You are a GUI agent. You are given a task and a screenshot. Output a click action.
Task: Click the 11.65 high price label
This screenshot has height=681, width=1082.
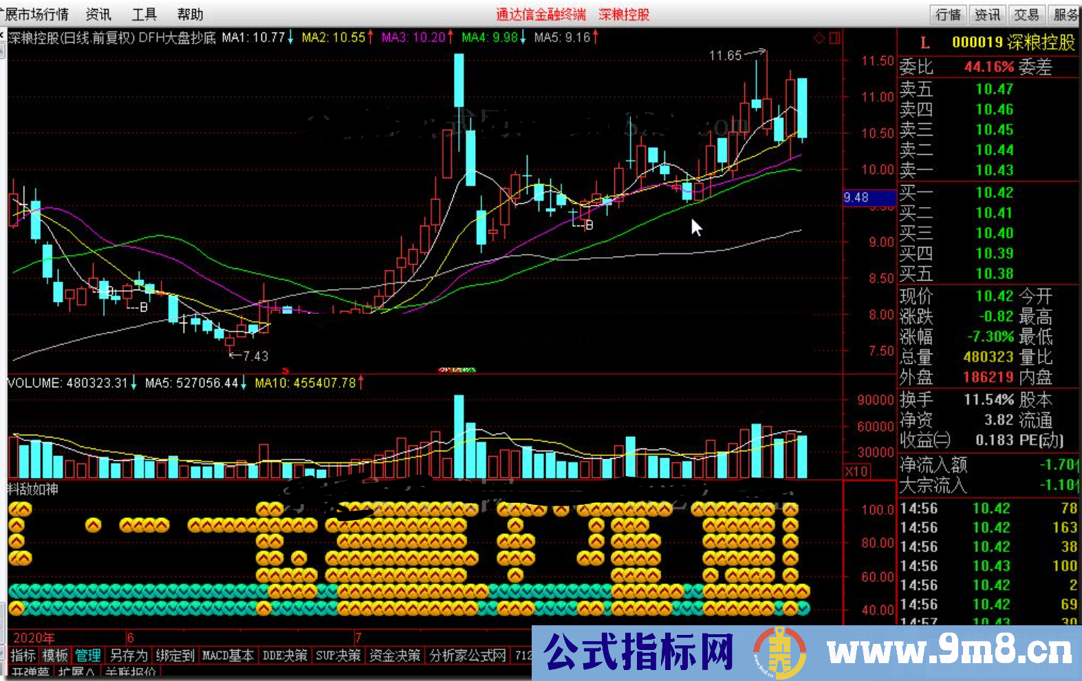pos(725,56)
